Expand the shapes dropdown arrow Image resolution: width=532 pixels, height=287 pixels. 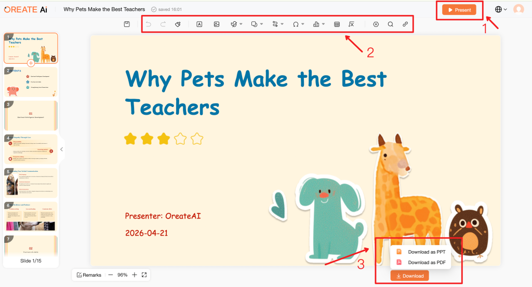[x=262, y=24]
